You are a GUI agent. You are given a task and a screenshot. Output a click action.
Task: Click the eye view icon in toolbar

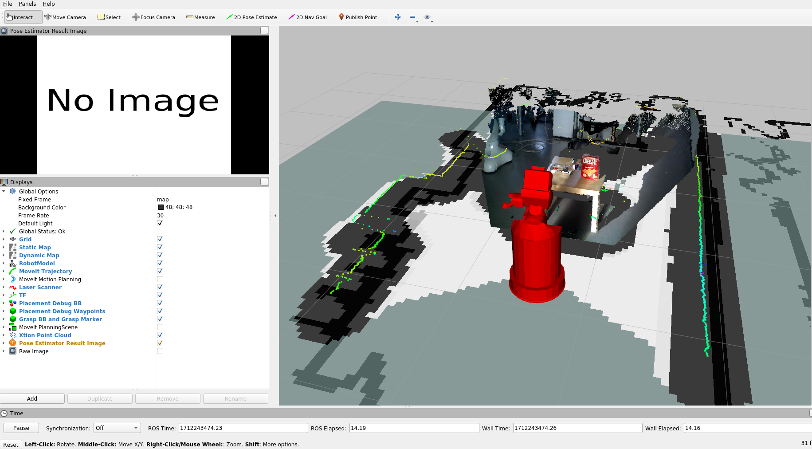(427, 17)
